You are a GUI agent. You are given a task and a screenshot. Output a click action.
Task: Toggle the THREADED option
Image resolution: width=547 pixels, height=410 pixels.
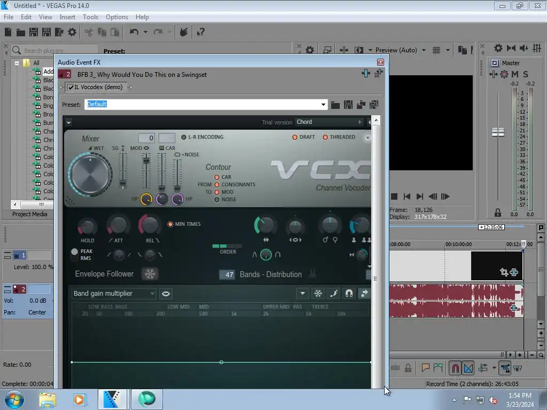click(x=325, y=137)
